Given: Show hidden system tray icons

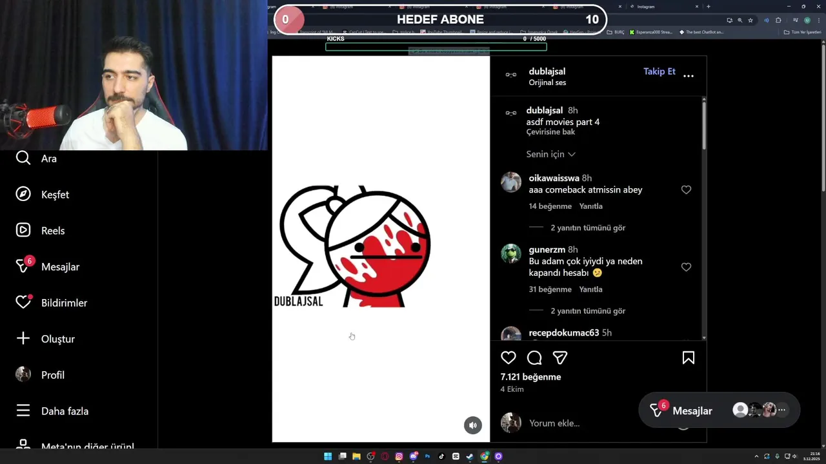Looking at the screenshot, I should [758, 456].
